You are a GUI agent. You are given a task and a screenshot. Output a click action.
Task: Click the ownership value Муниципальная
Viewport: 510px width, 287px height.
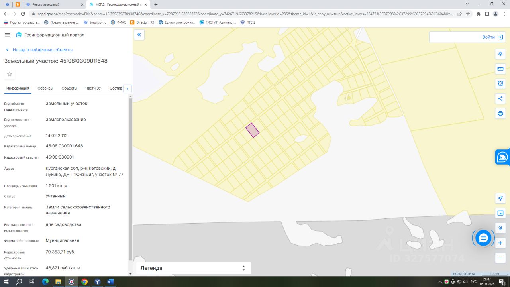pos(63,240)
